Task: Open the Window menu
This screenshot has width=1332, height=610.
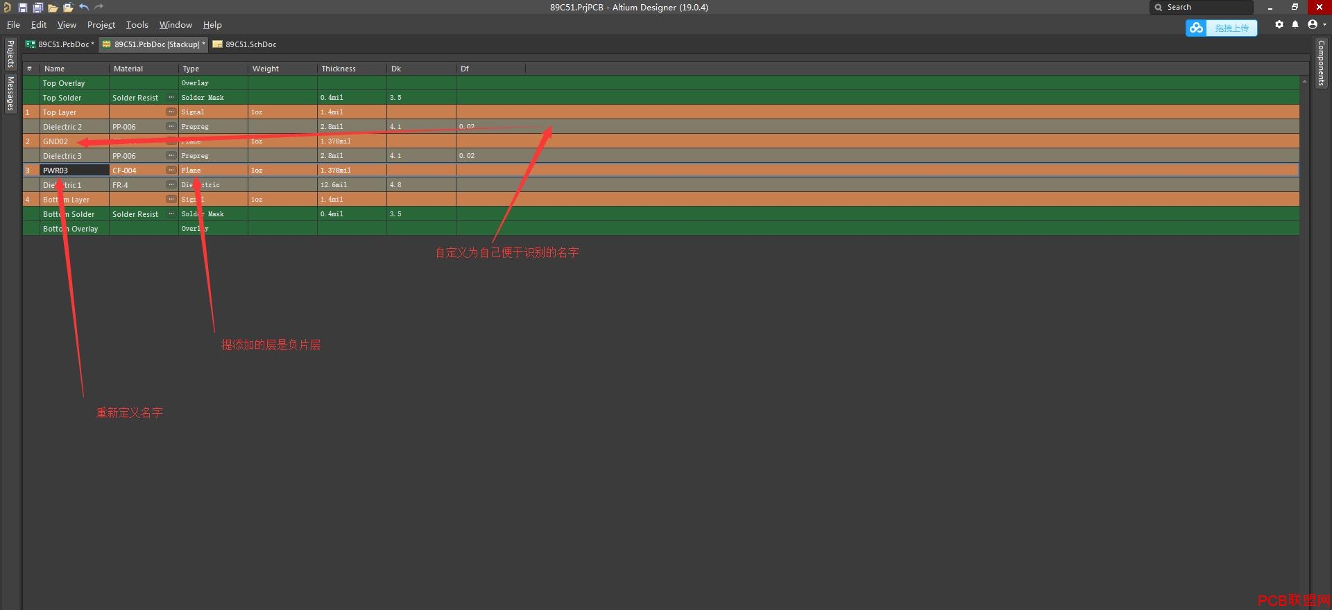Action: click(x=176, y=25)
